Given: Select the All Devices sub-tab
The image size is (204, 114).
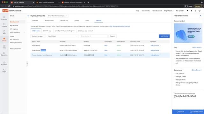Looking at the screenshot, I should pyautogui.click(x=36, y=31).
